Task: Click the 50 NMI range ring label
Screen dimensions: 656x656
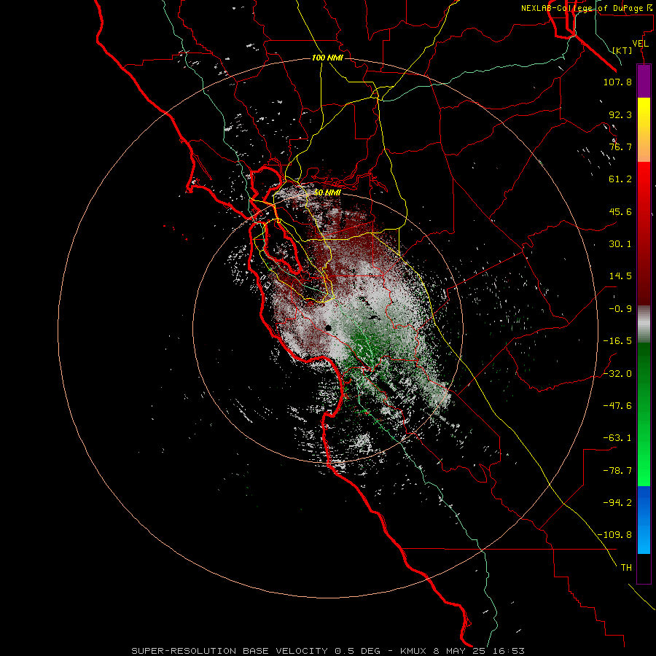Action: pyautogui.click(x=327, y=193)
